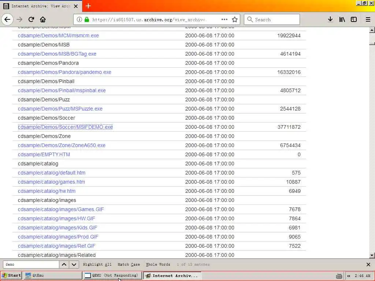Click the cdsample/Demos/Soccer folder text

pyautogui.click(x=47, y=118)
